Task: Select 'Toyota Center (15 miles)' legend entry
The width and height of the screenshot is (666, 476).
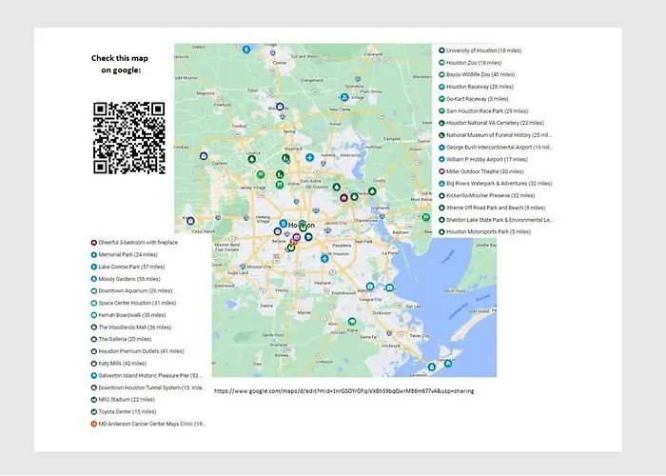Action: 127,411
